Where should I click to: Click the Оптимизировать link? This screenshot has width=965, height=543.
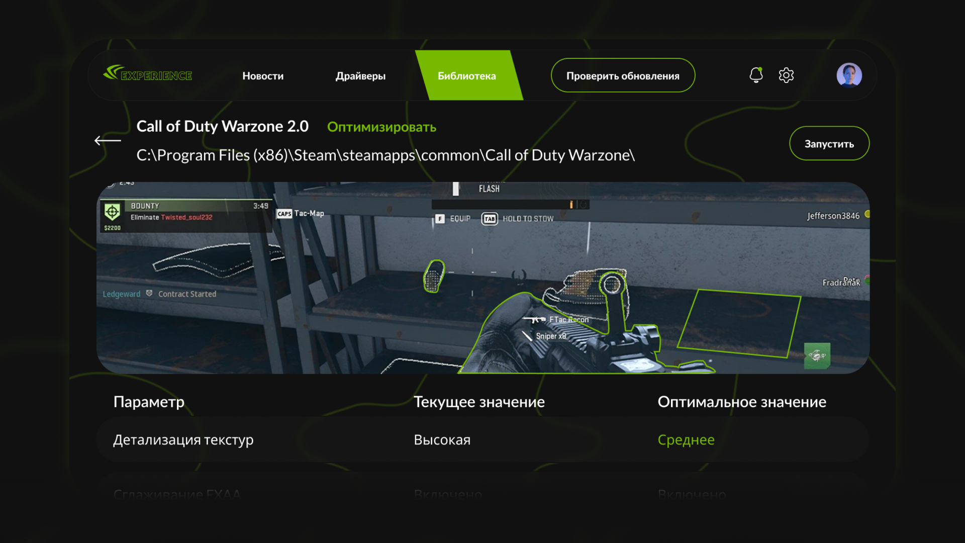[381, 127]
